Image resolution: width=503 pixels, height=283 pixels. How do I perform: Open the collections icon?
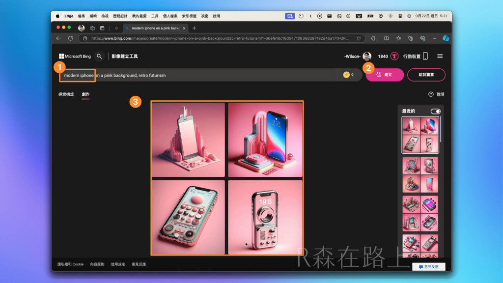(x=411, y=38)
